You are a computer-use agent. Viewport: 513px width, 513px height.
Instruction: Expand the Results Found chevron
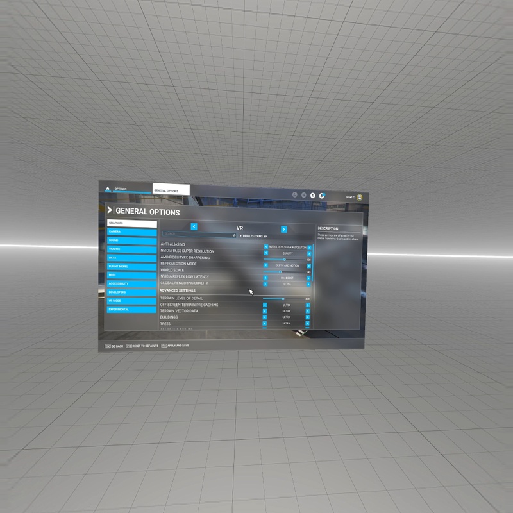pos(240,235)
